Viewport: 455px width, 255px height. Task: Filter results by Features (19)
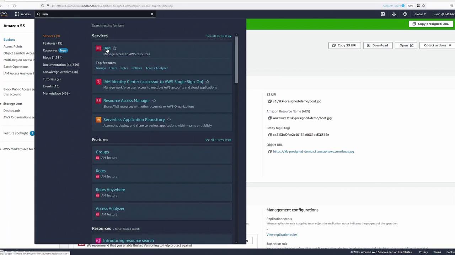click(52, 43)
